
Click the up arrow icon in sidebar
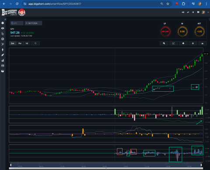tap(3, 50)
